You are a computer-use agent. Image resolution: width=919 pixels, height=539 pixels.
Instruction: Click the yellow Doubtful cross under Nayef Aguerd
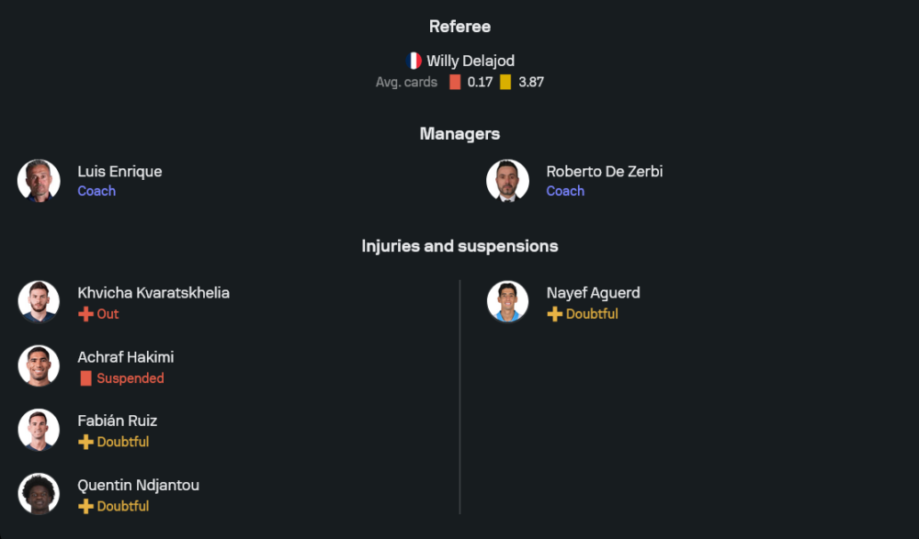pos(554,314)
